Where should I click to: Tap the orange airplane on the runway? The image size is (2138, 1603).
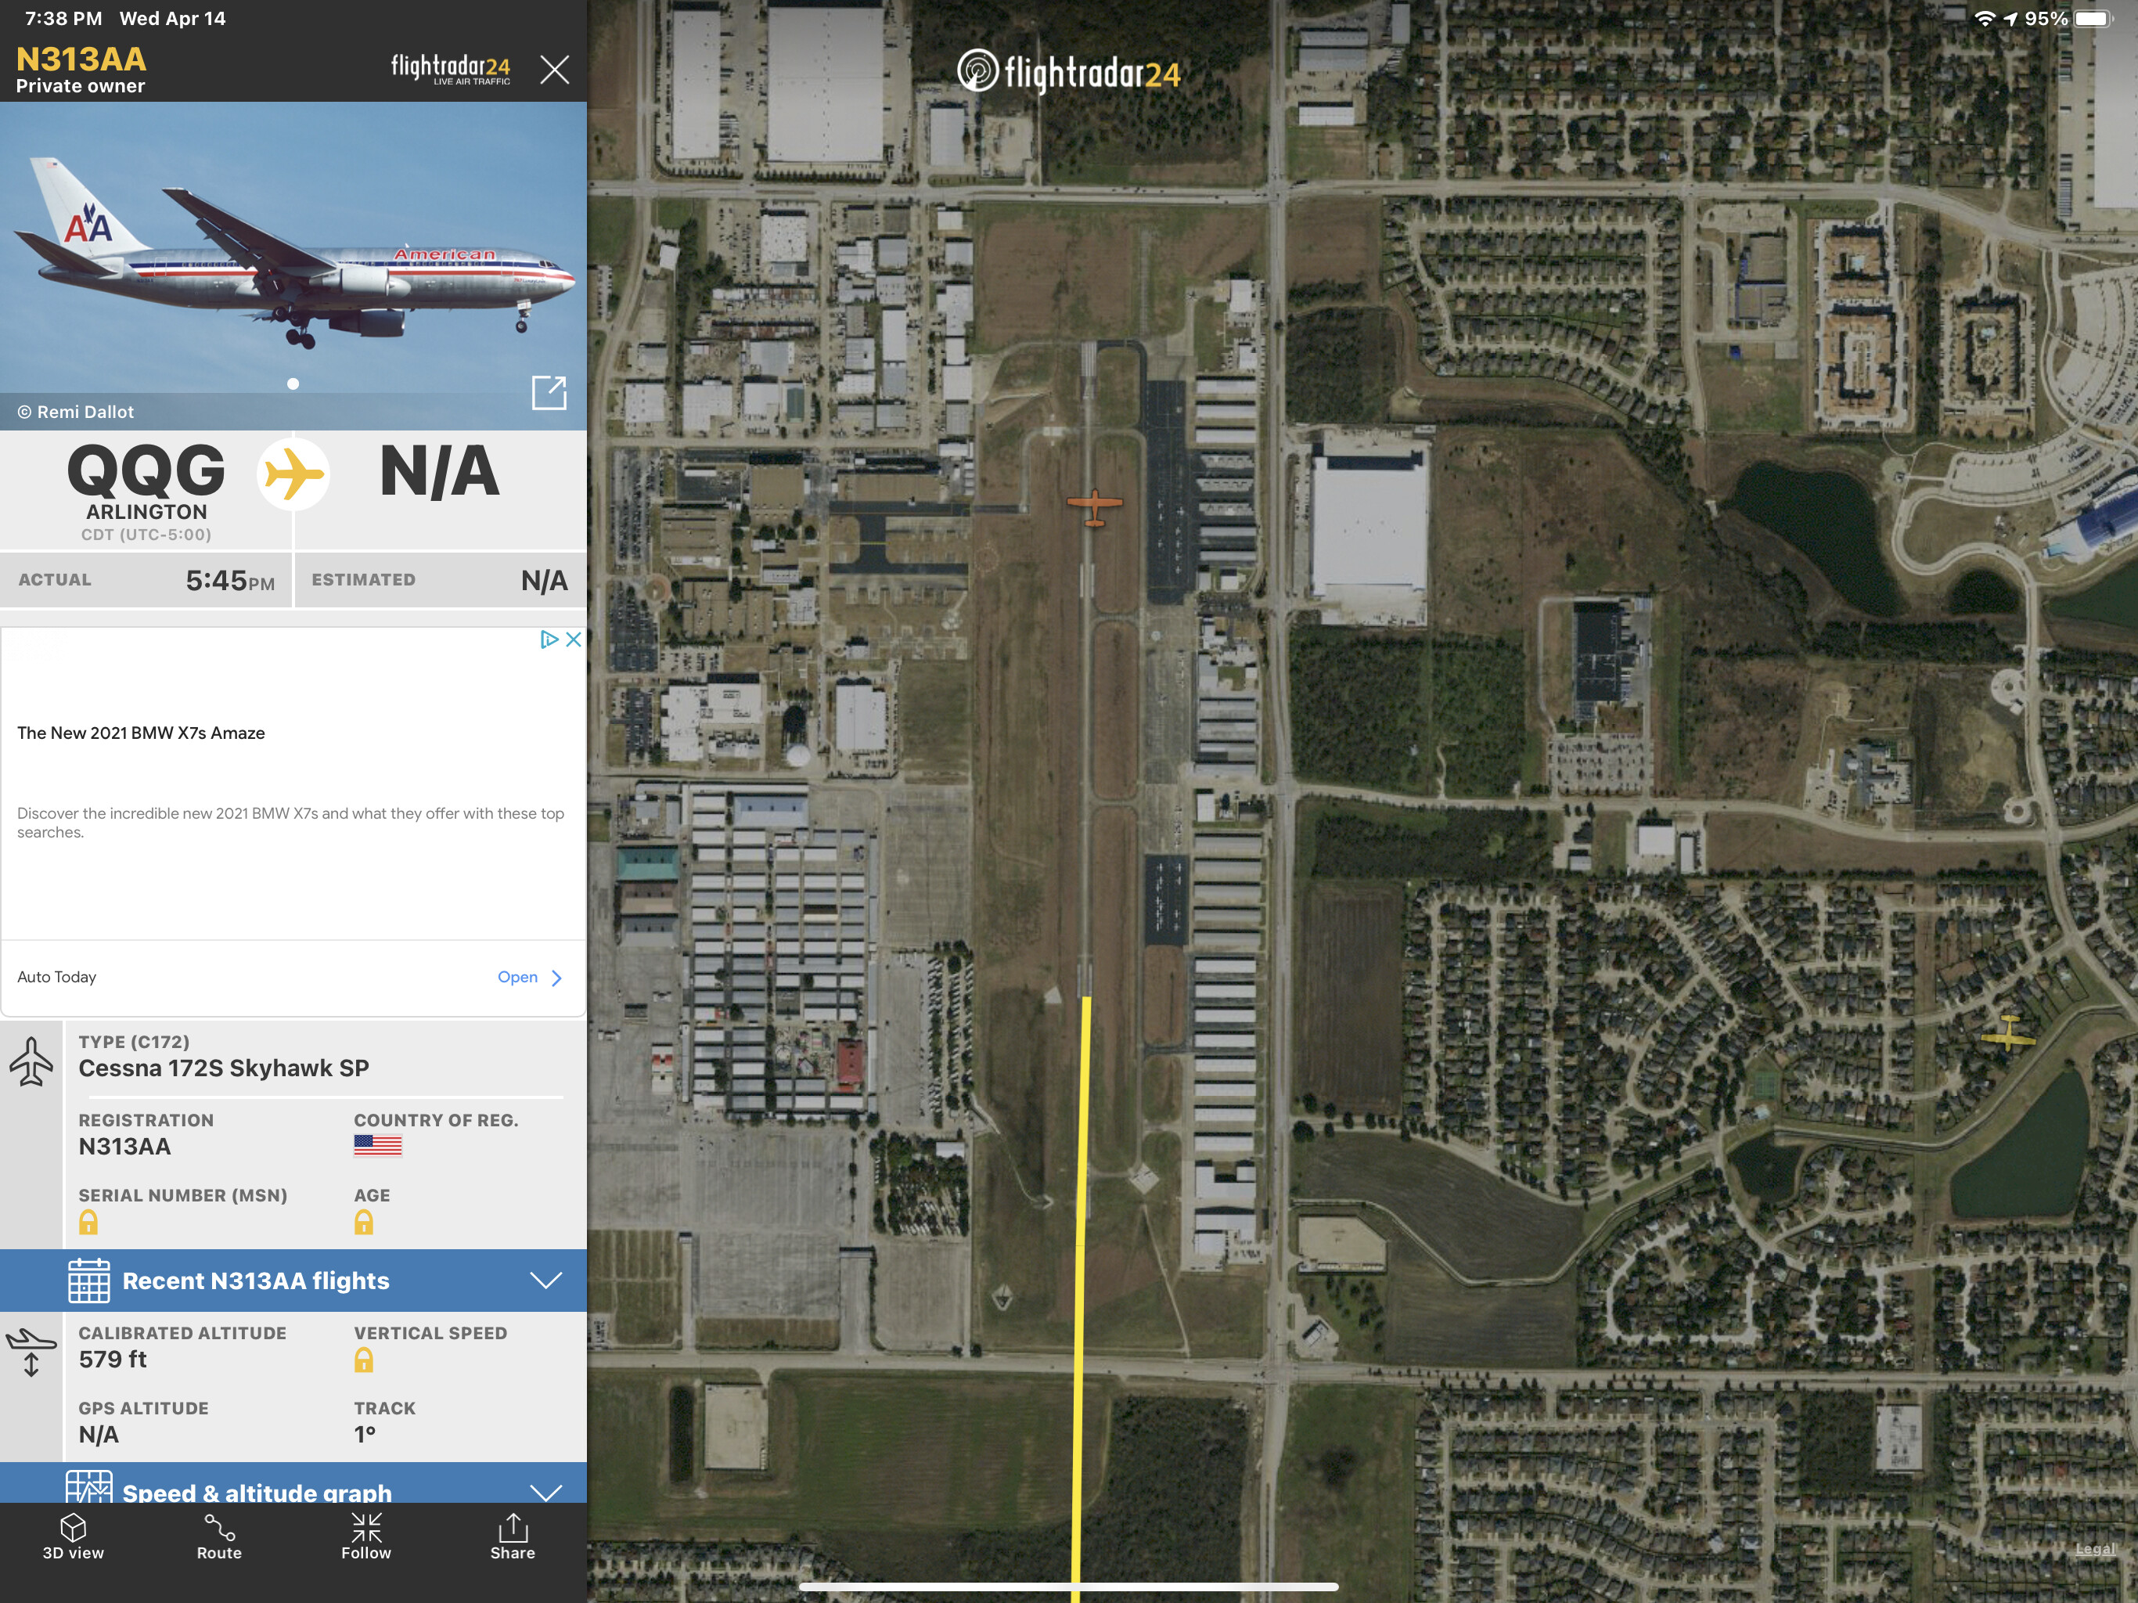[1094, 506]
